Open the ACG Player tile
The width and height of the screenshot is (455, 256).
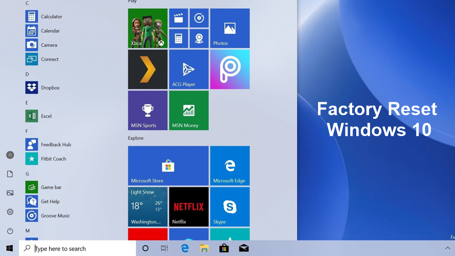click(189, 69)
